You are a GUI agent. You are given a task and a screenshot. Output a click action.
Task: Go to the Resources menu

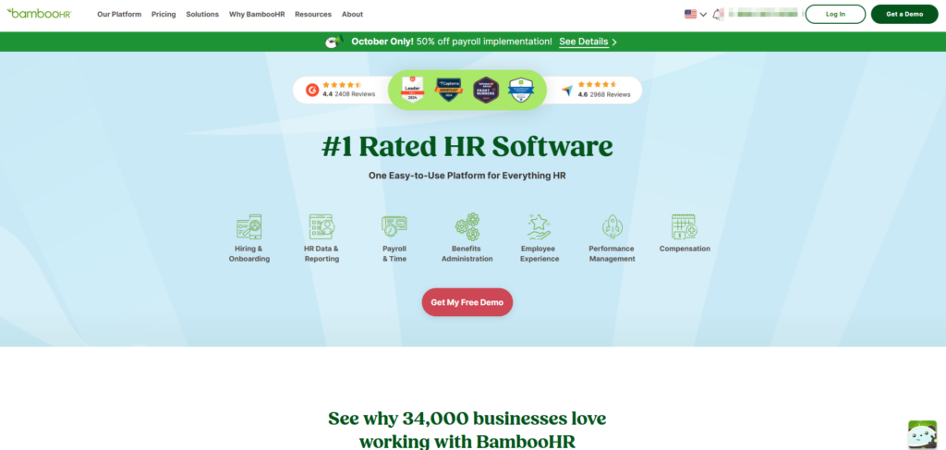point(313,15)
